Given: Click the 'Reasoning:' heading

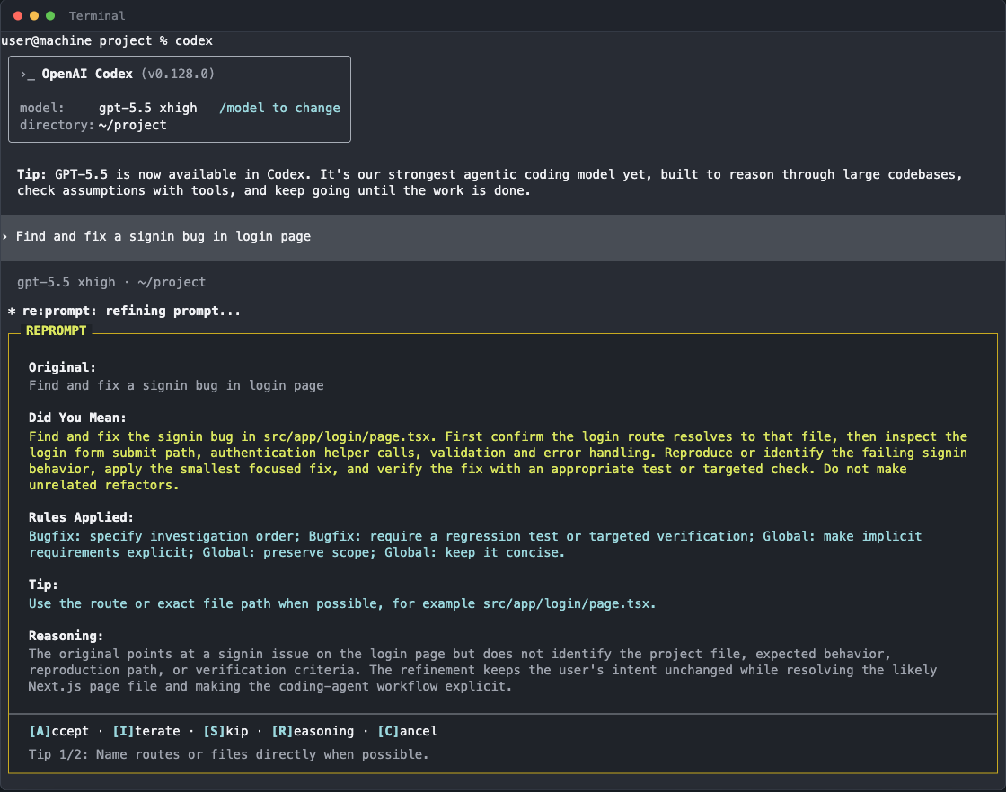Looking at the screenshot, I should tap(66, 636).
